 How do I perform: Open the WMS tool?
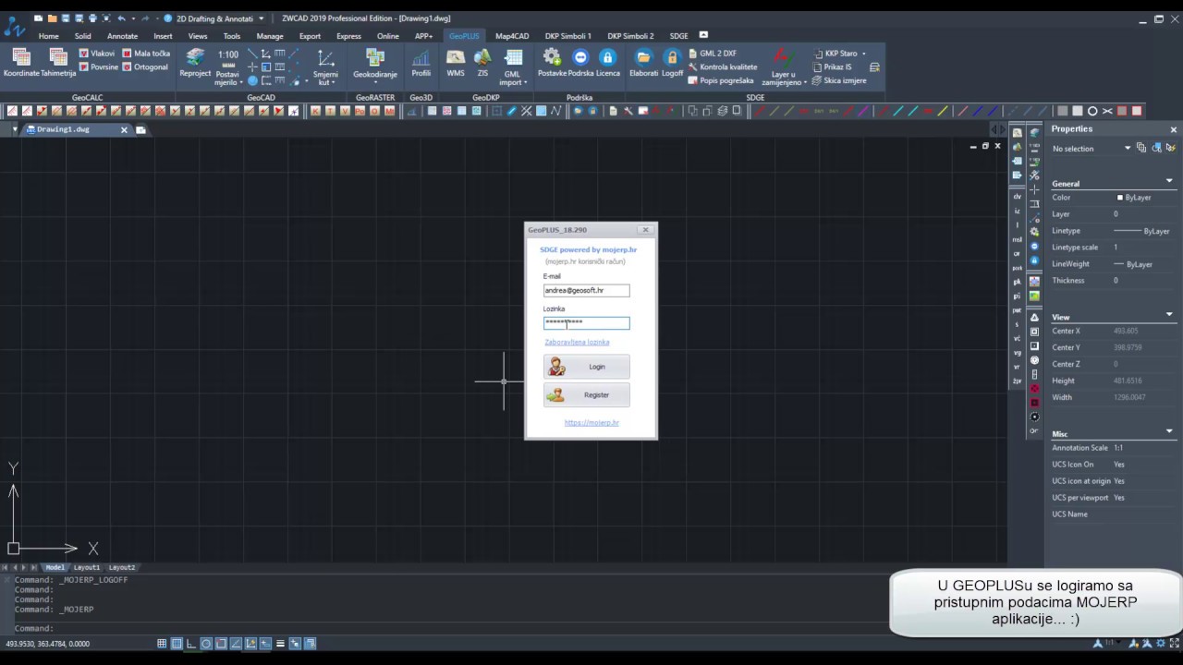456,63
